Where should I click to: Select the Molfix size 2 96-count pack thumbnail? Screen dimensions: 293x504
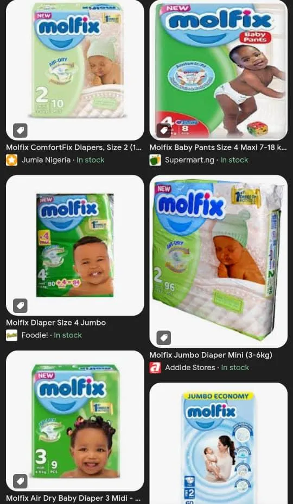[218, 261]
